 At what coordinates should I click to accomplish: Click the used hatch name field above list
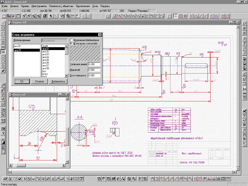[27, 46]
